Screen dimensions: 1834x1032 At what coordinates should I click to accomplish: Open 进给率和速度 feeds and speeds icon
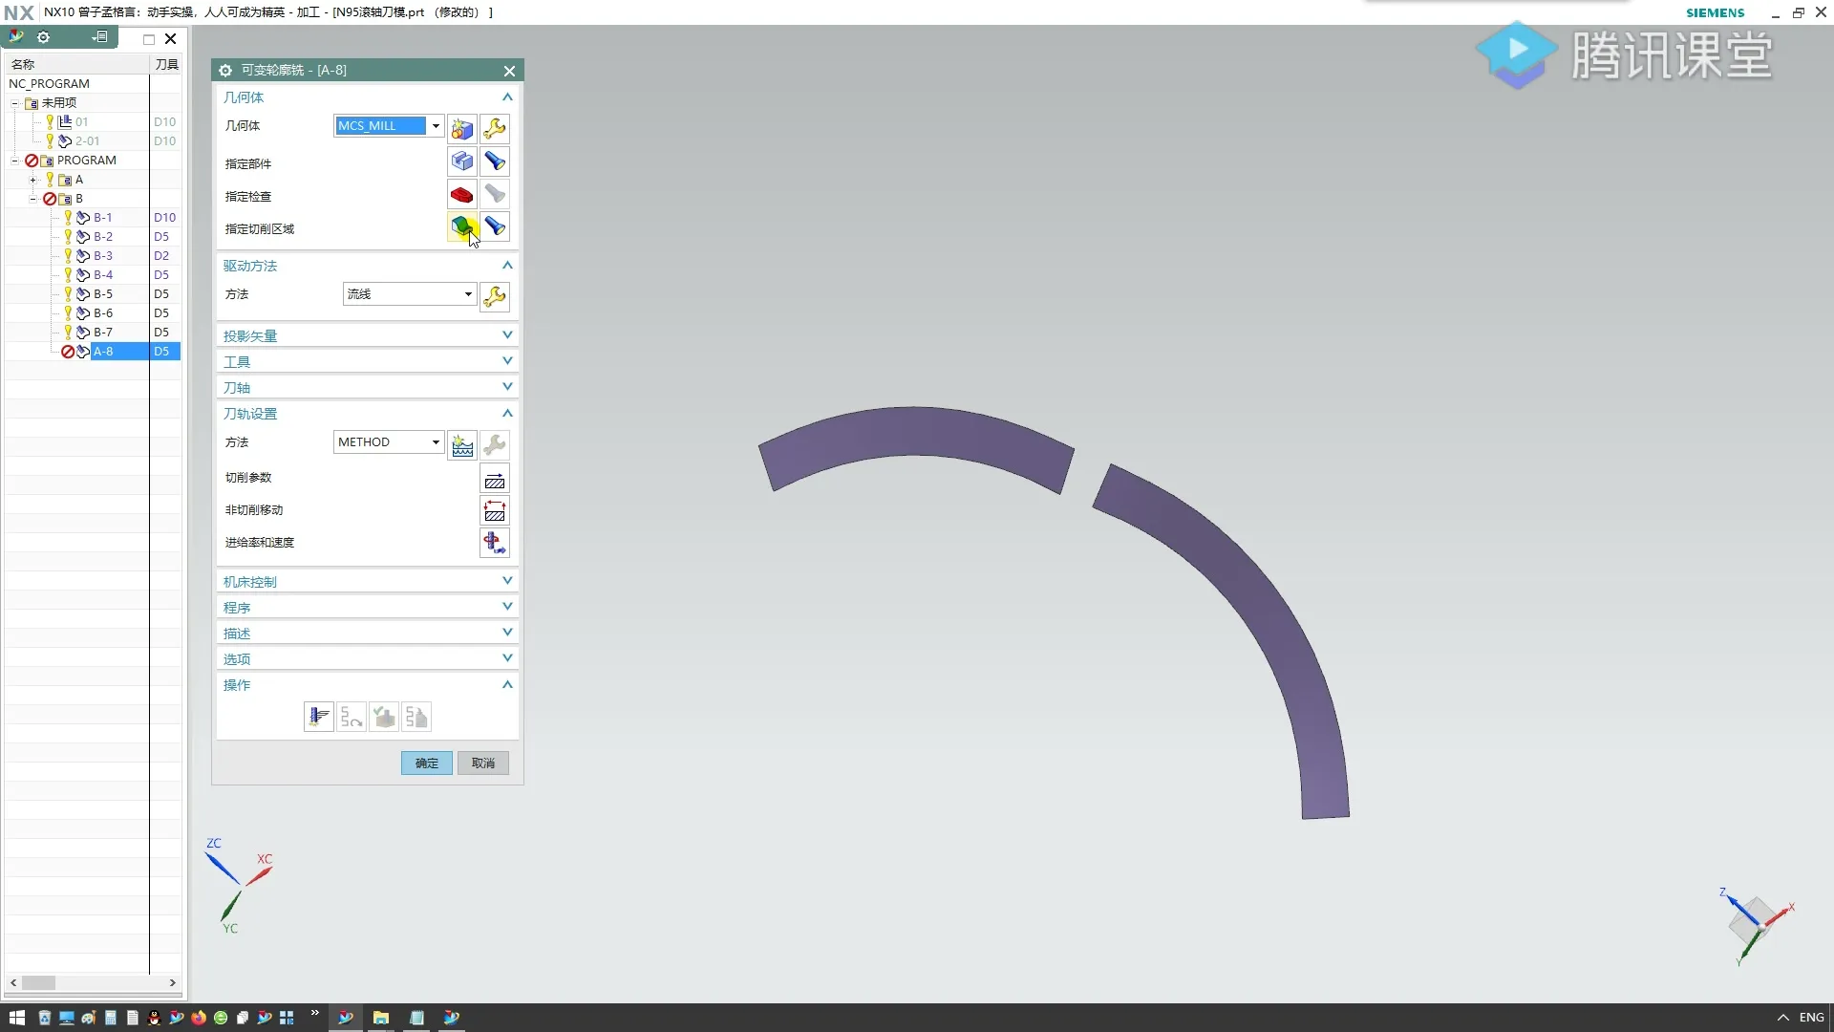(495, 543)
